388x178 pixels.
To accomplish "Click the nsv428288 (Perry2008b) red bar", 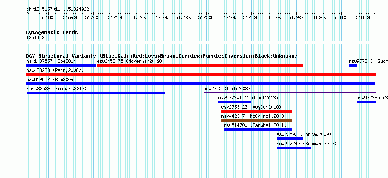I will coord(201,75).
